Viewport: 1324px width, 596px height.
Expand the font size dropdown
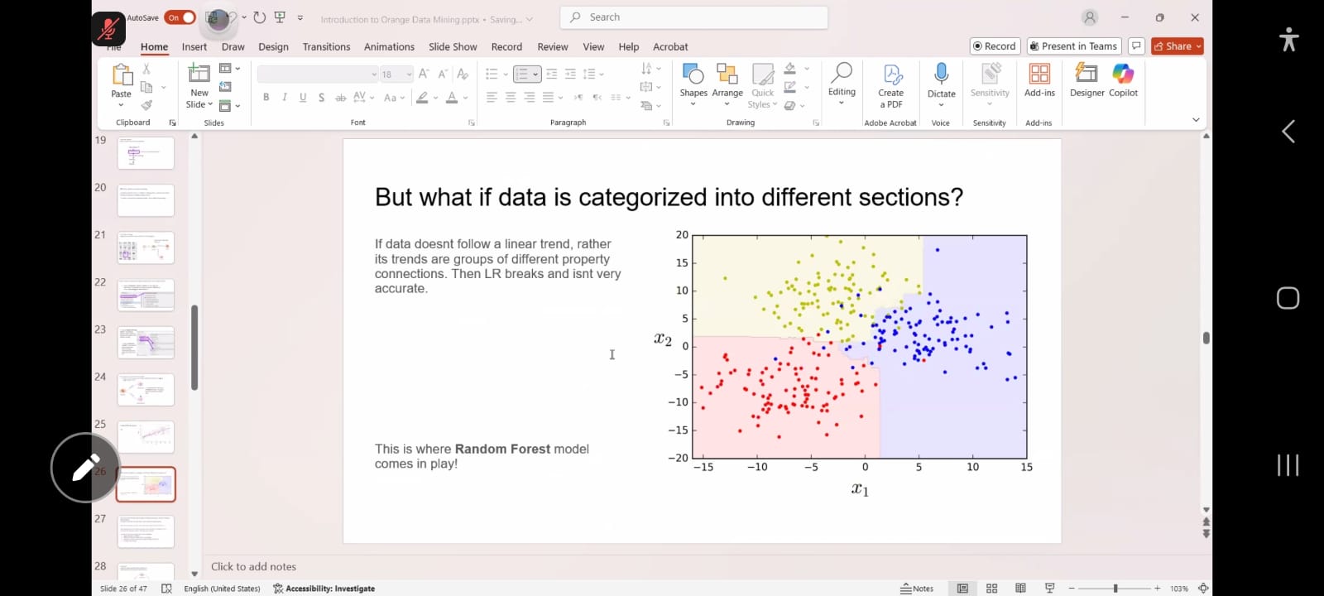click(409, 74)
